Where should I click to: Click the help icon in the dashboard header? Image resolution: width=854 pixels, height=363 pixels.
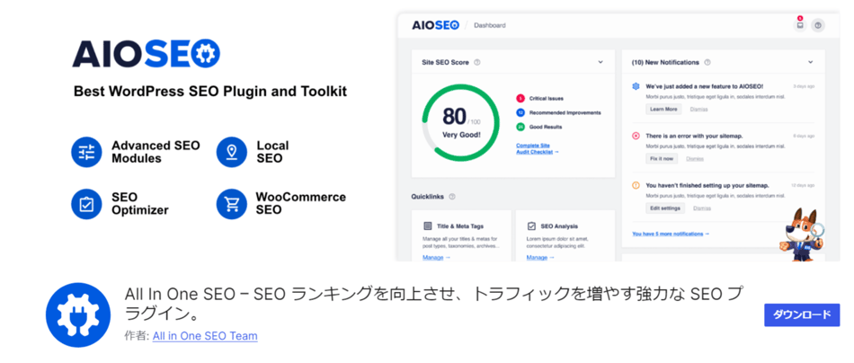pos(817,25)
